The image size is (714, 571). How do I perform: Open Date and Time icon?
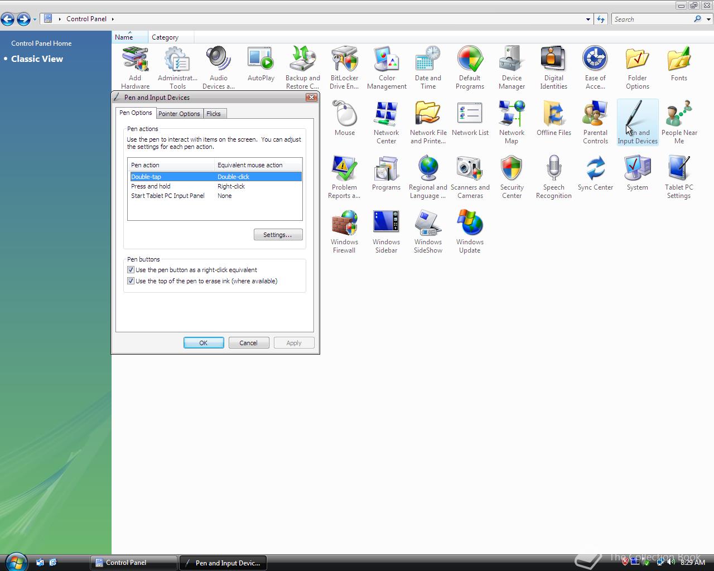coord(428,68)
